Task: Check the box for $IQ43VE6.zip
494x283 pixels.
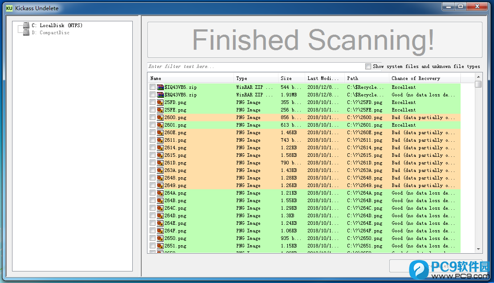Action: coord(153,88)
